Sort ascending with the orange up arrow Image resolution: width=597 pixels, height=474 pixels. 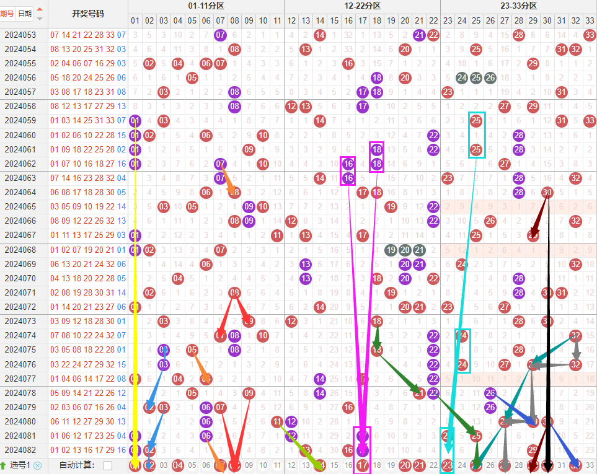(40, 9)
